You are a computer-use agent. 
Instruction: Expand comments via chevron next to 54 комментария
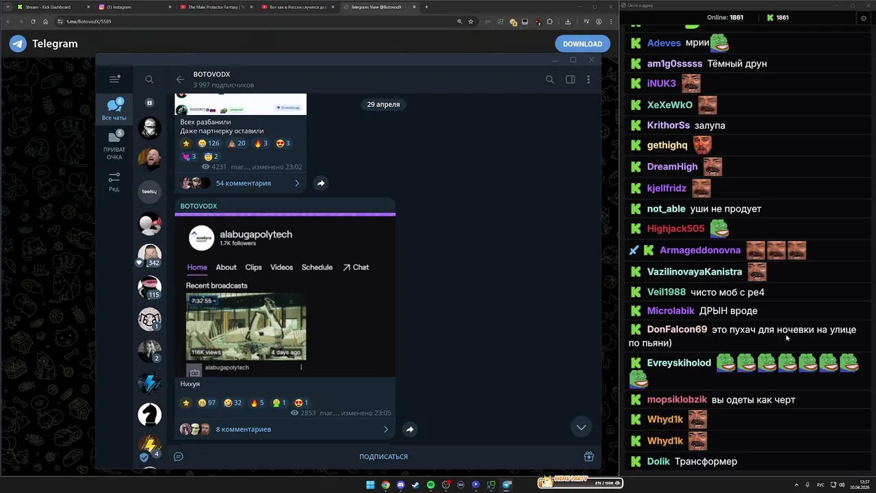click(x=297, y=183)
